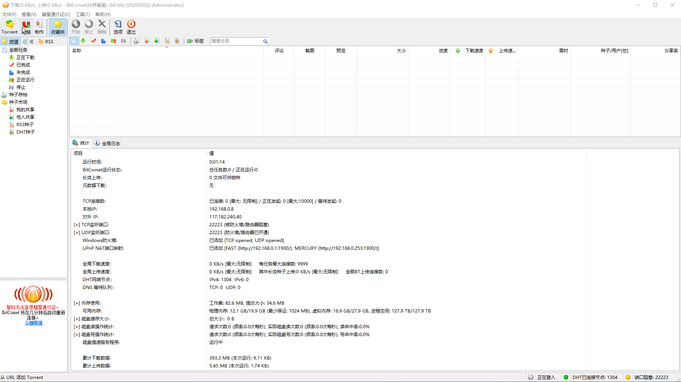Select RSS种子 in the sidebar tree
681x382 pixels.
coord(25,125)
